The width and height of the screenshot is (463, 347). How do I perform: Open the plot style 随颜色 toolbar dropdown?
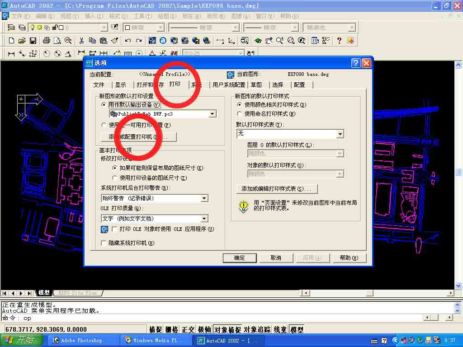351,28
